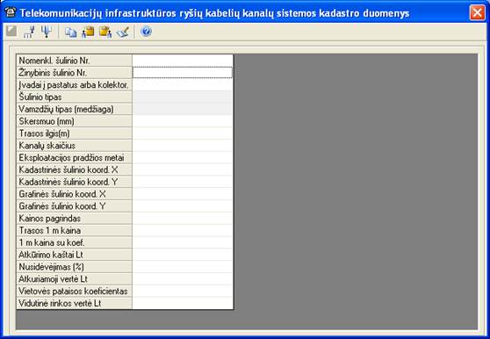Click the grayed-out save icon in toolbar
Screen dimensions: 490x339
click(x=11, y=32)
